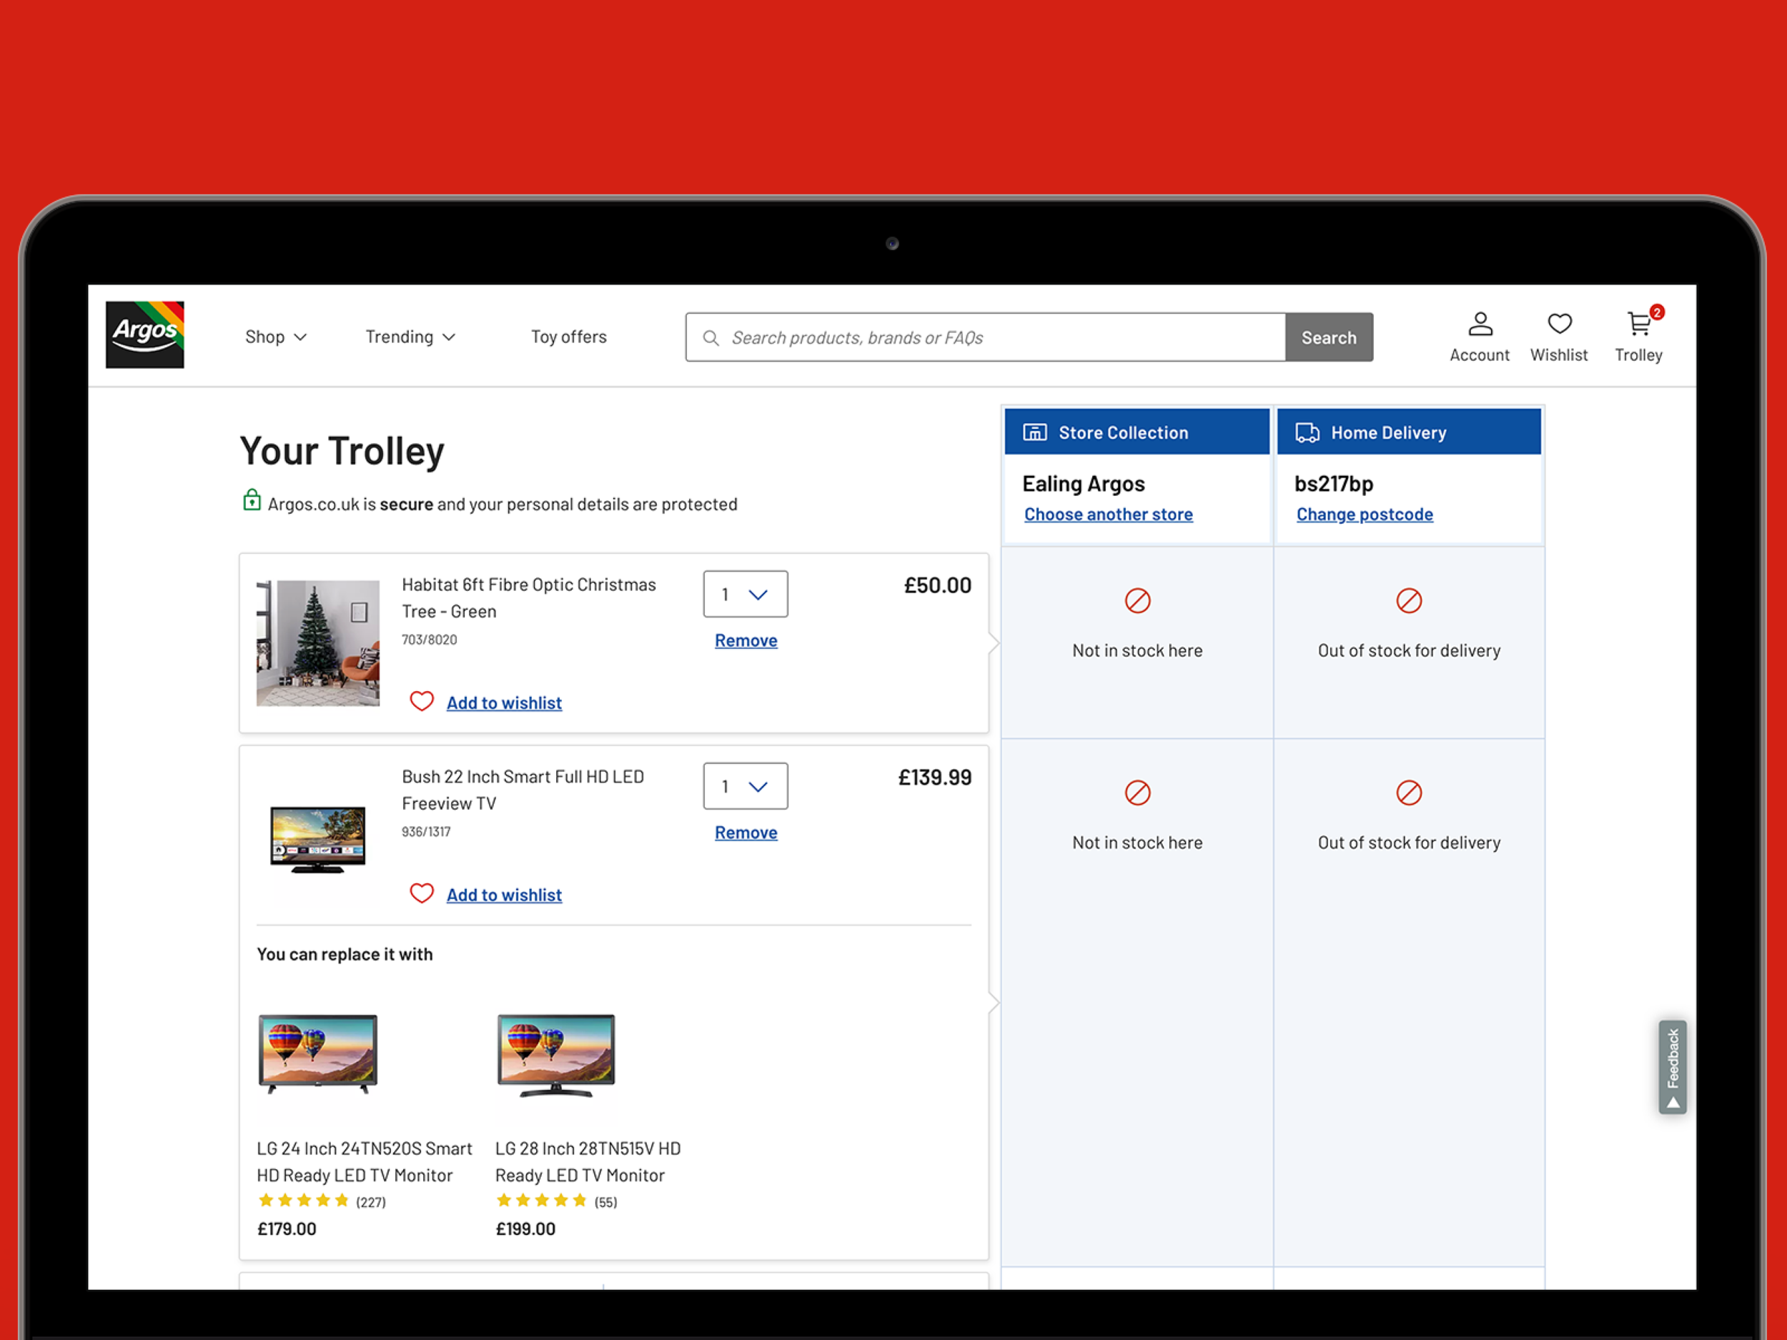Screen dimensions: 1787x1340
Task: Click the LG 28 Inch star rating
Action: pyautogui.click(x=541, y=1201)
